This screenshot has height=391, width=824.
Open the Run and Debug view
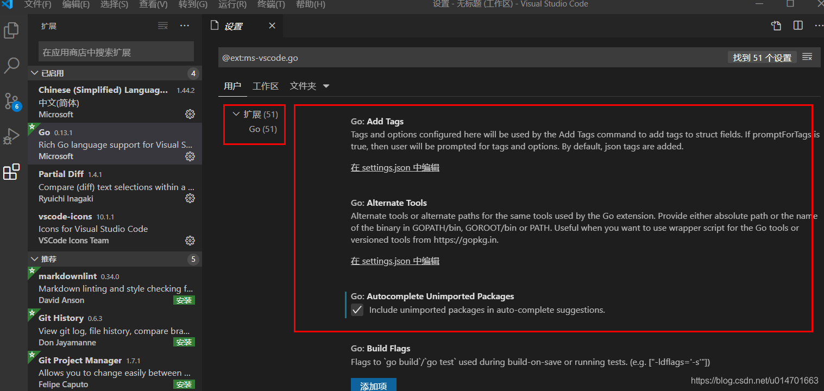[x=11, y=137]
